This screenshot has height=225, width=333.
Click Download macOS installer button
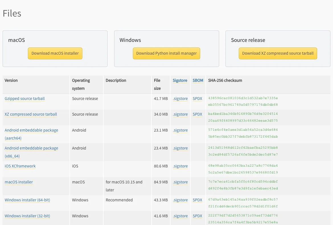[55, 53]
